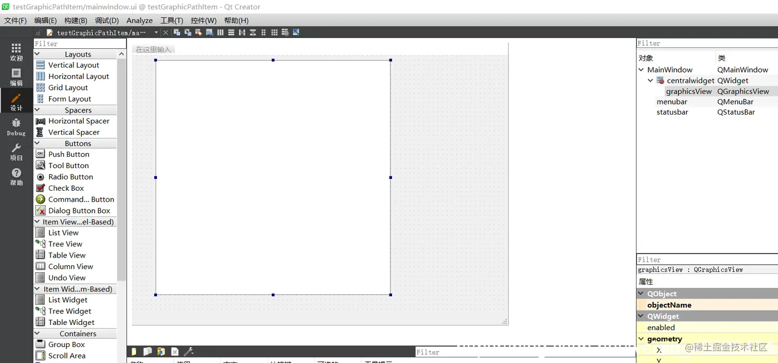
Task: Select the Radio Button widget icon
Action: 40,176
